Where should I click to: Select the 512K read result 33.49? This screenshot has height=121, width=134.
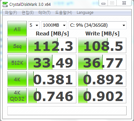(52, 62)
